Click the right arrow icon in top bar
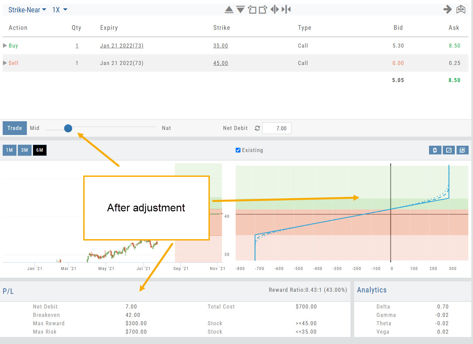Image resolution: width=473 pixels, height=344 pixels. coord(447,9)
